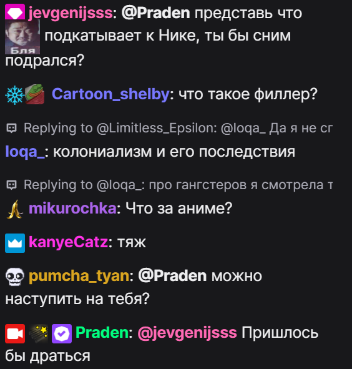Viewport: 352px width, 369px height.
Task: Click the Replying to @Limitless_Epsilon thread line
Action: coord(169,128)
